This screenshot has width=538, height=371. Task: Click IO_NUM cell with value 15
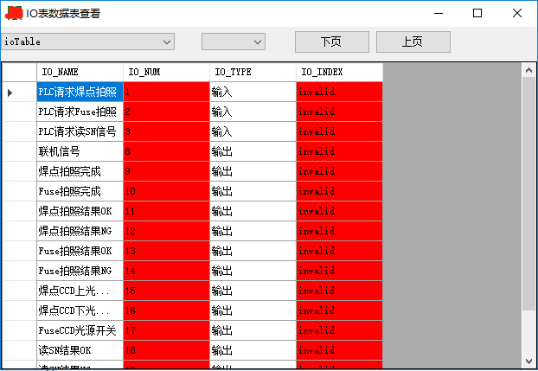point(166,291)
